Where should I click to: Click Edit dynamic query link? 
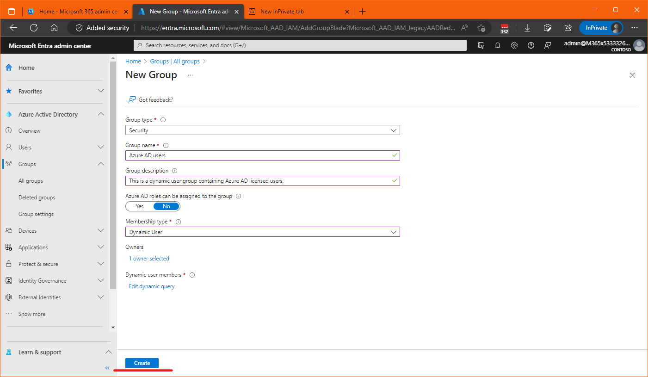152,286
